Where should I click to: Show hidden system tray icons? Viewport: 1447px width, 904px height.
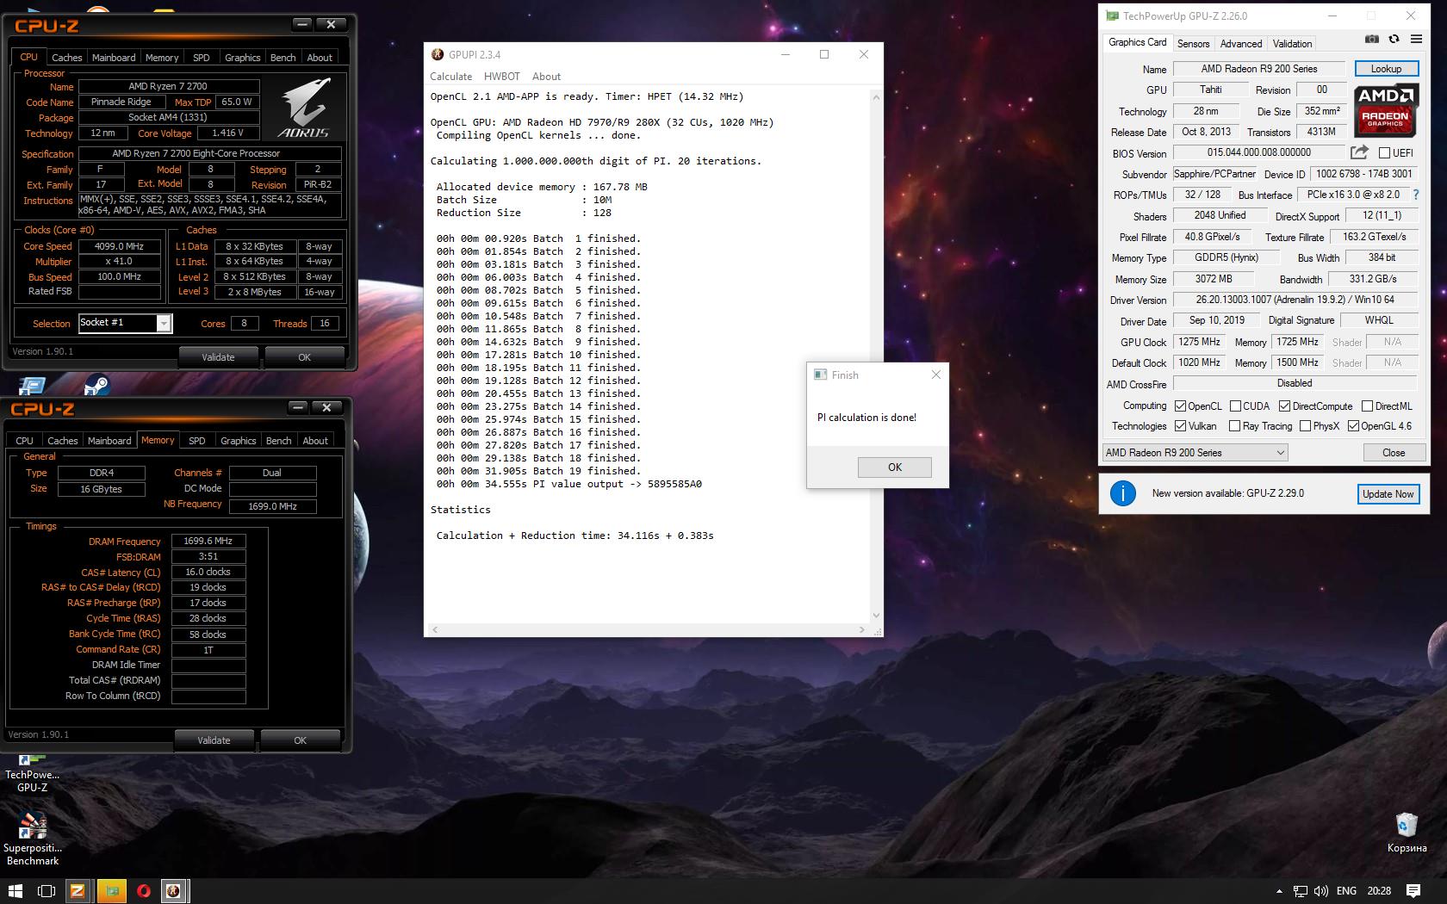(1279, 891)
